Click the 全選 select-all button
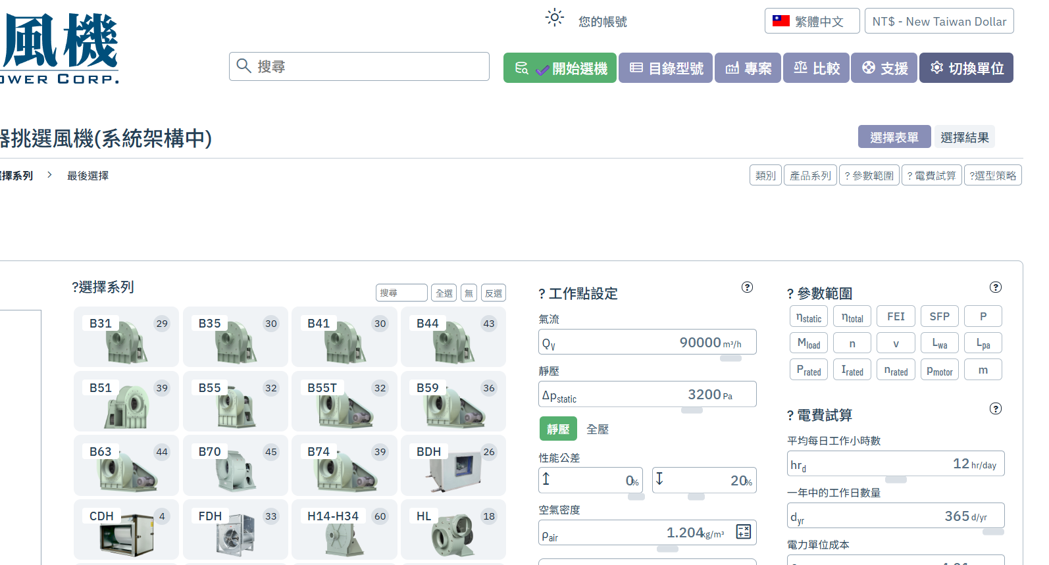The image size is (1049, 565). pyautogui.click(x=444, y=293)
